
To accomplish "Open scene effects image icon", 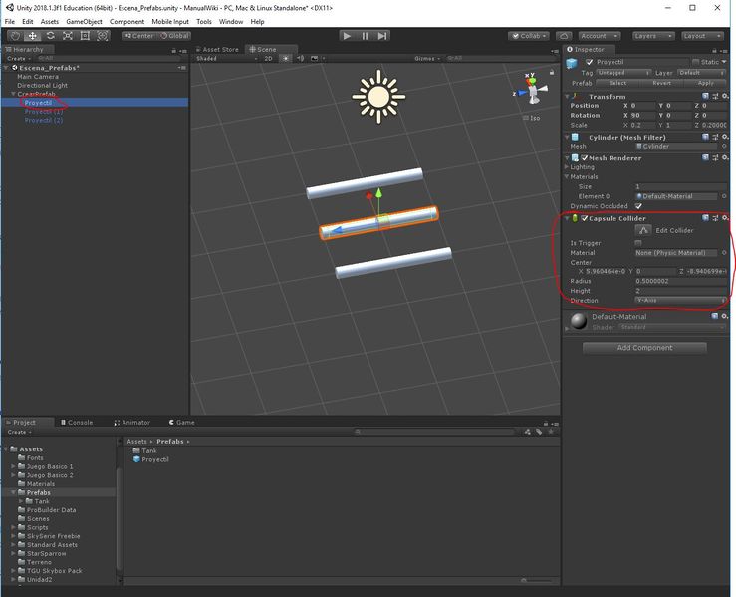I will [315, 58].
